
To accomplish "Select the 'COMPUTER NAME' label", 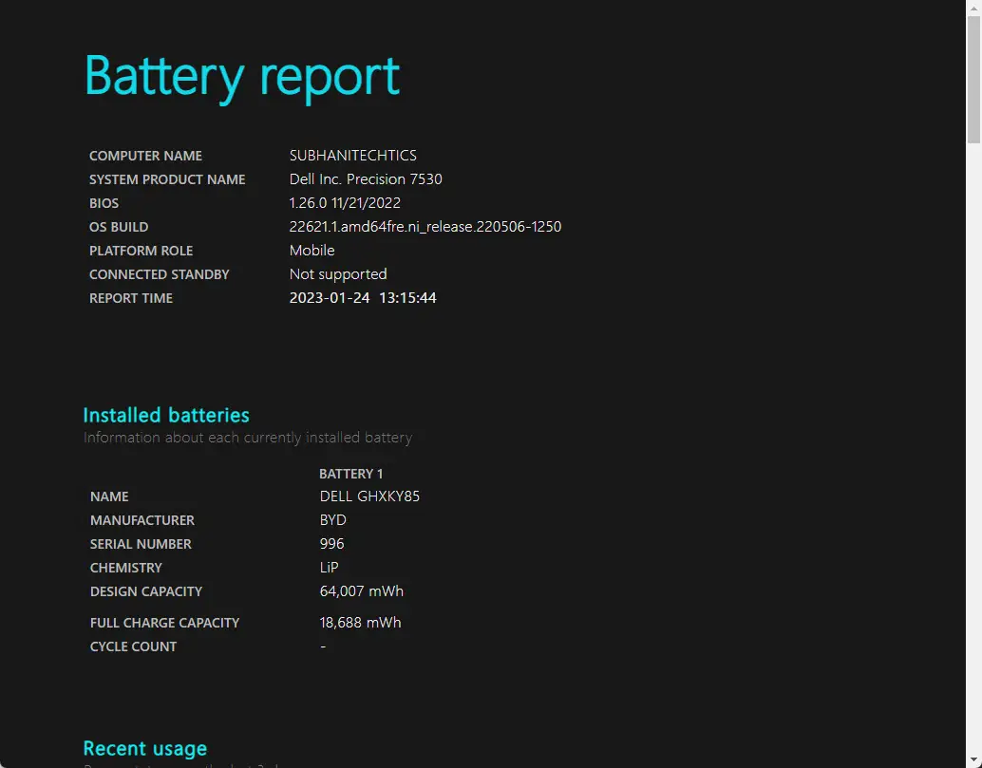I will [x=145, y=156].
